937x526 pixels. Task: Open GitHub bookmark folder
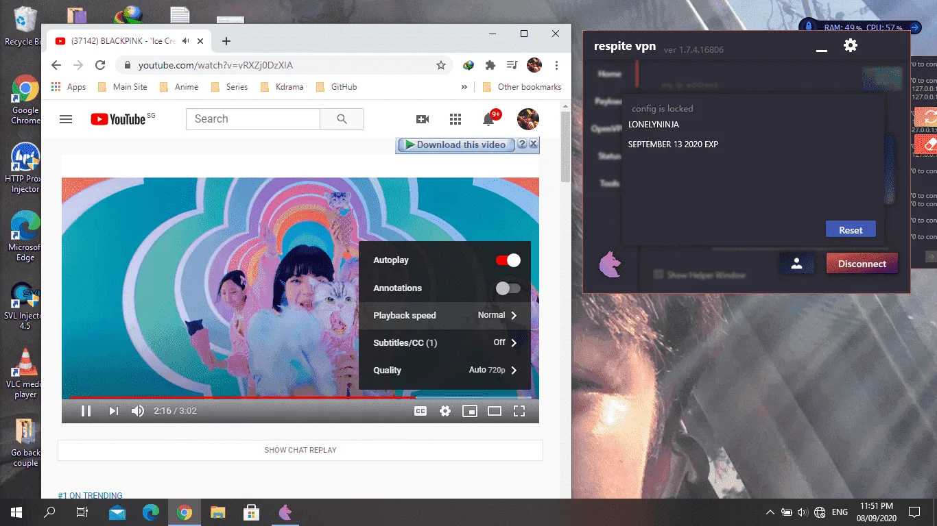click(x=336, y=87)
